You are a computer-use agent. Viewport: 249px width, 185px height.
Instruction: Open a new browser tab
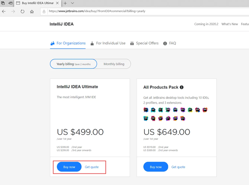pyautogui.click(x=65, y=3)
